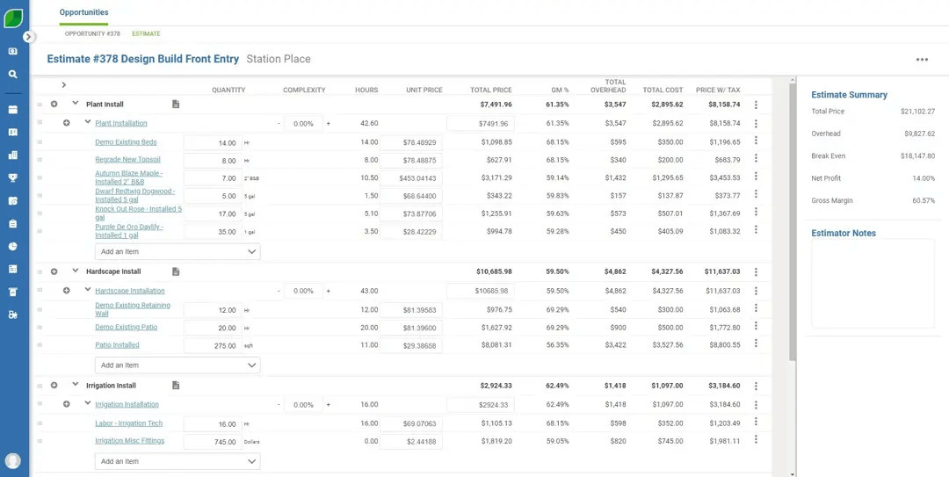
Task: Select the Opportunities tab
Action: point(84,12)
